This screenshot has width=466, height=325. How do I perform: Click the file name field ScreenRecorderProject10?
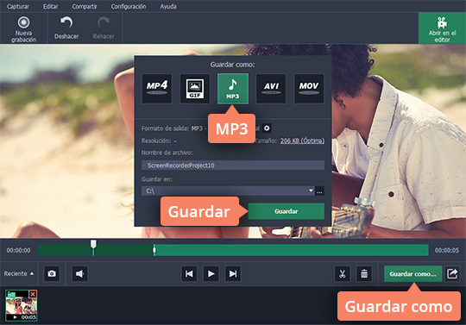233,166
